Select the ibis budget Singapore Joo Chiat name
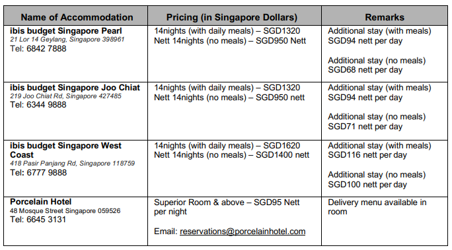Image resolution: width=452 pixels, height=250 pixels. click(x=75, y=88)
